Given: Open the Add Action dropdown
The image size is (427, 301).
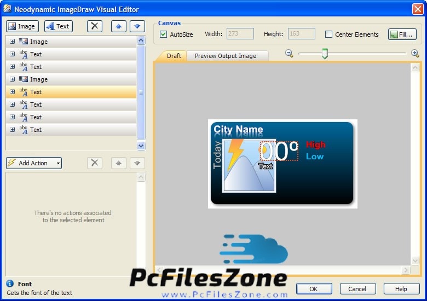Looking at the screenshot, I should pos(34,163).
